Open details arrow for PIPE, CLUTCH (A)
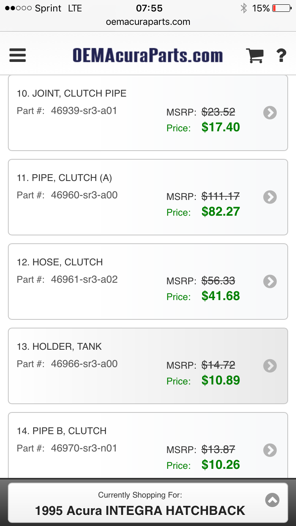 [270, 197]
